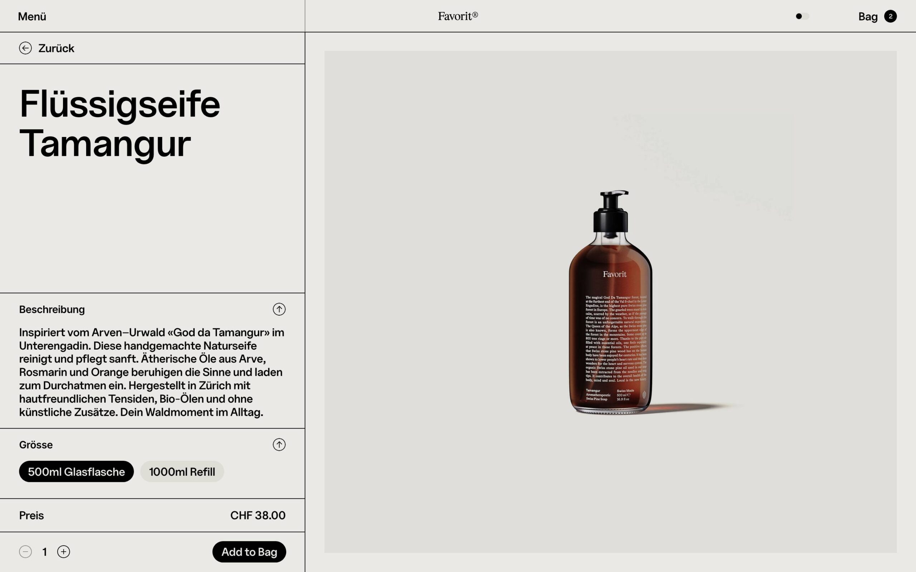Click the bag count badge showing 2
Image resolution: width=916 pixels, height=572 pixels.
[890, 16]
